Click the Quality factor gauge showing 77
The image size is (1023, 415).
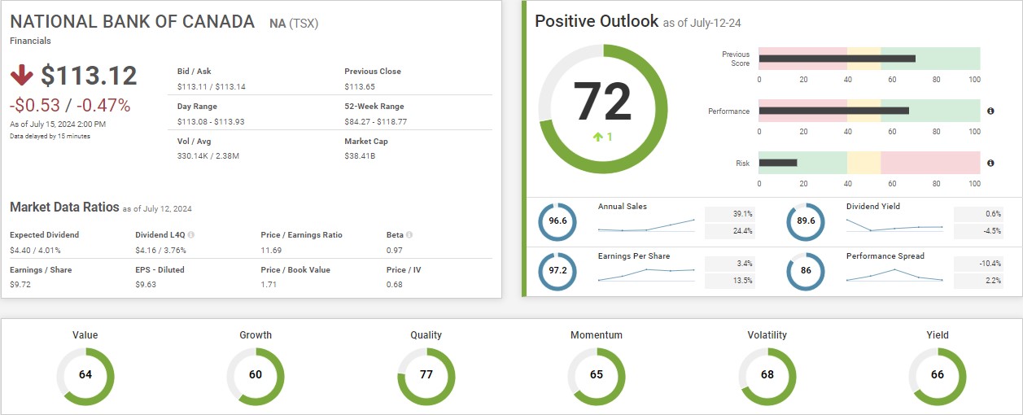(x=426, y=375)
